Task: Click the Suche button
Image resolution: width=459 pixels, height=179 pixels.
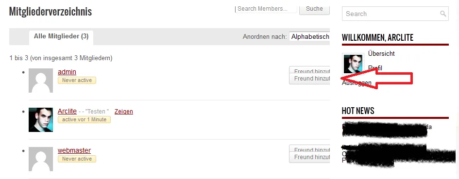Action: (x=314, y=9)
